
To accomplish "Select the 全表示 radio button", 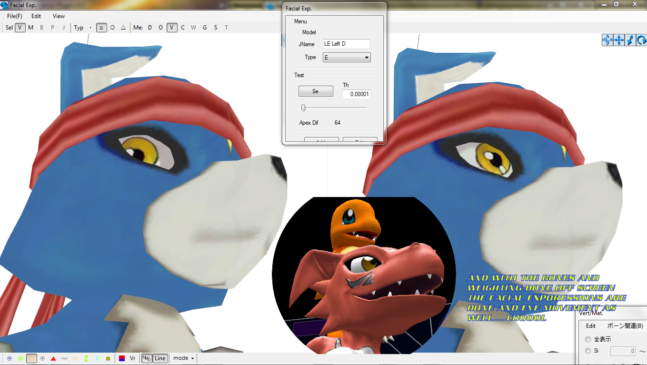I will pyautogui.click(x=588, y=339).
